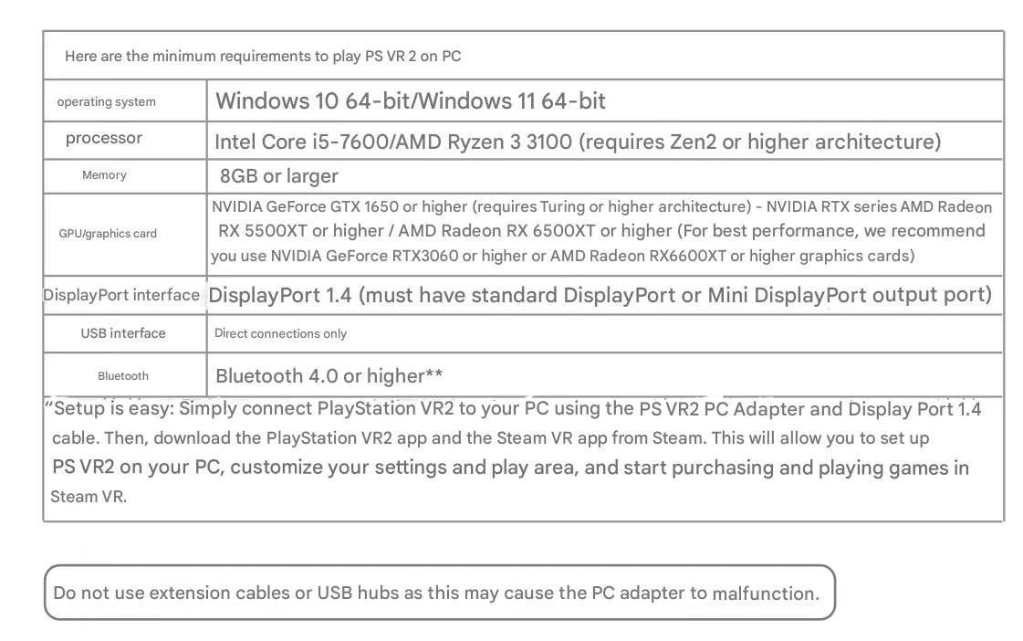Click the RTX3060 recommendation line
Image resolution: width=1023 pixels, height=641 pixels.
point(562,256)
